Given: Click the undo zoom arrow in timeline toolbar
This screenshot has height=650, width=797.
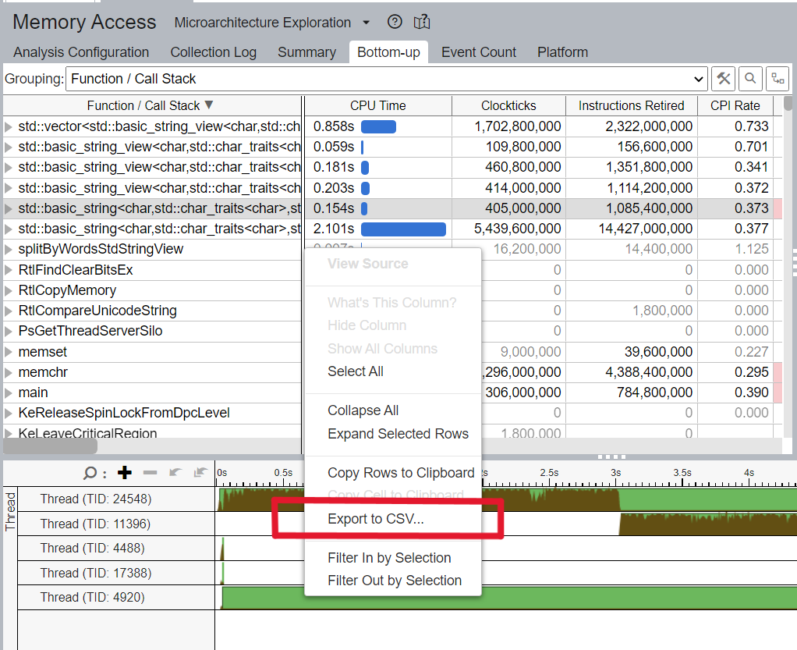Looking at the screenshot, I should coord(175,473).
